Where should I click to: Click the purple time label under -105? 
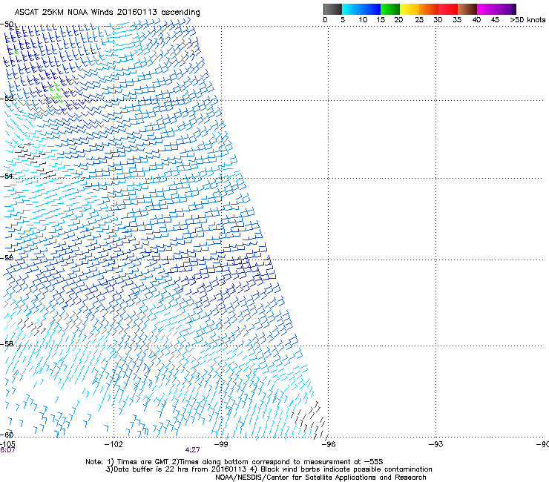point(7,450)
